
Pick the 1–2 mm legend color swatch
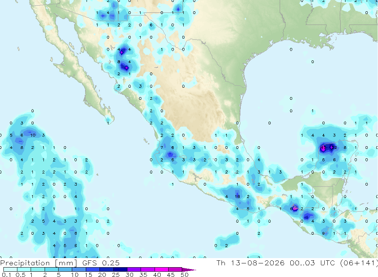38,269
